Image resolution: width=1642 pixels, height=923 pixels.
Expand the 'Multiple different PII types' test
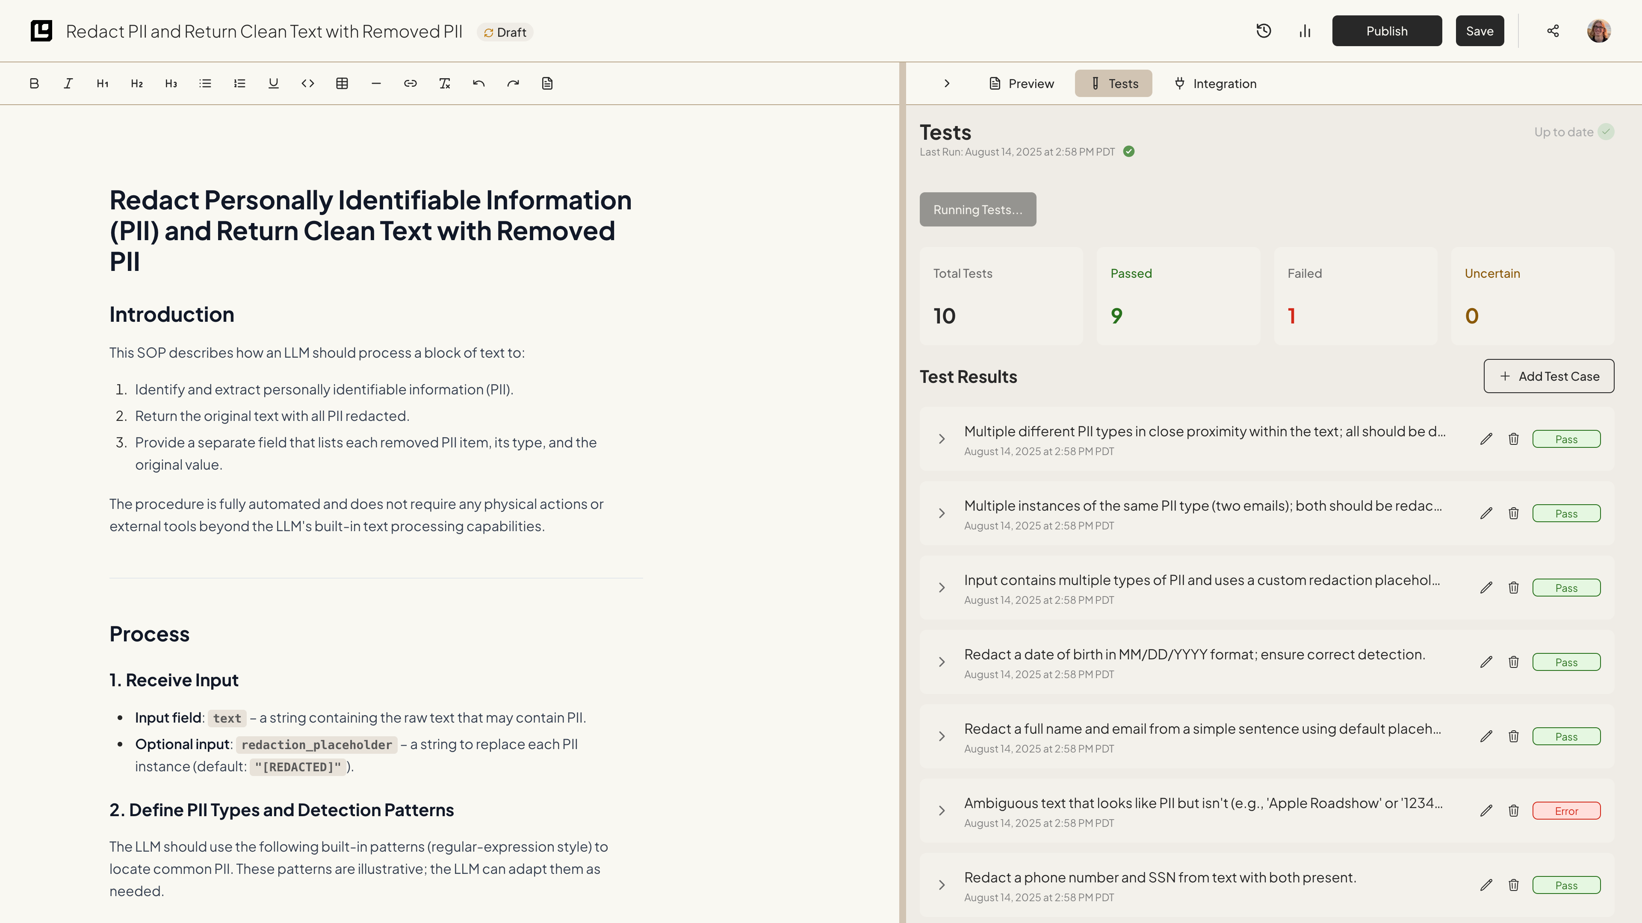point(942,439)
